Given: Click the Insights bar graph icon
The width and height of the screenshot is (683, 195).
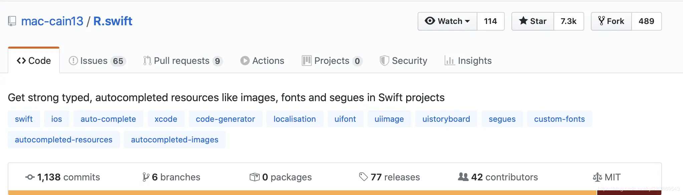Looking at the screenshot, I should coord(450,61).
